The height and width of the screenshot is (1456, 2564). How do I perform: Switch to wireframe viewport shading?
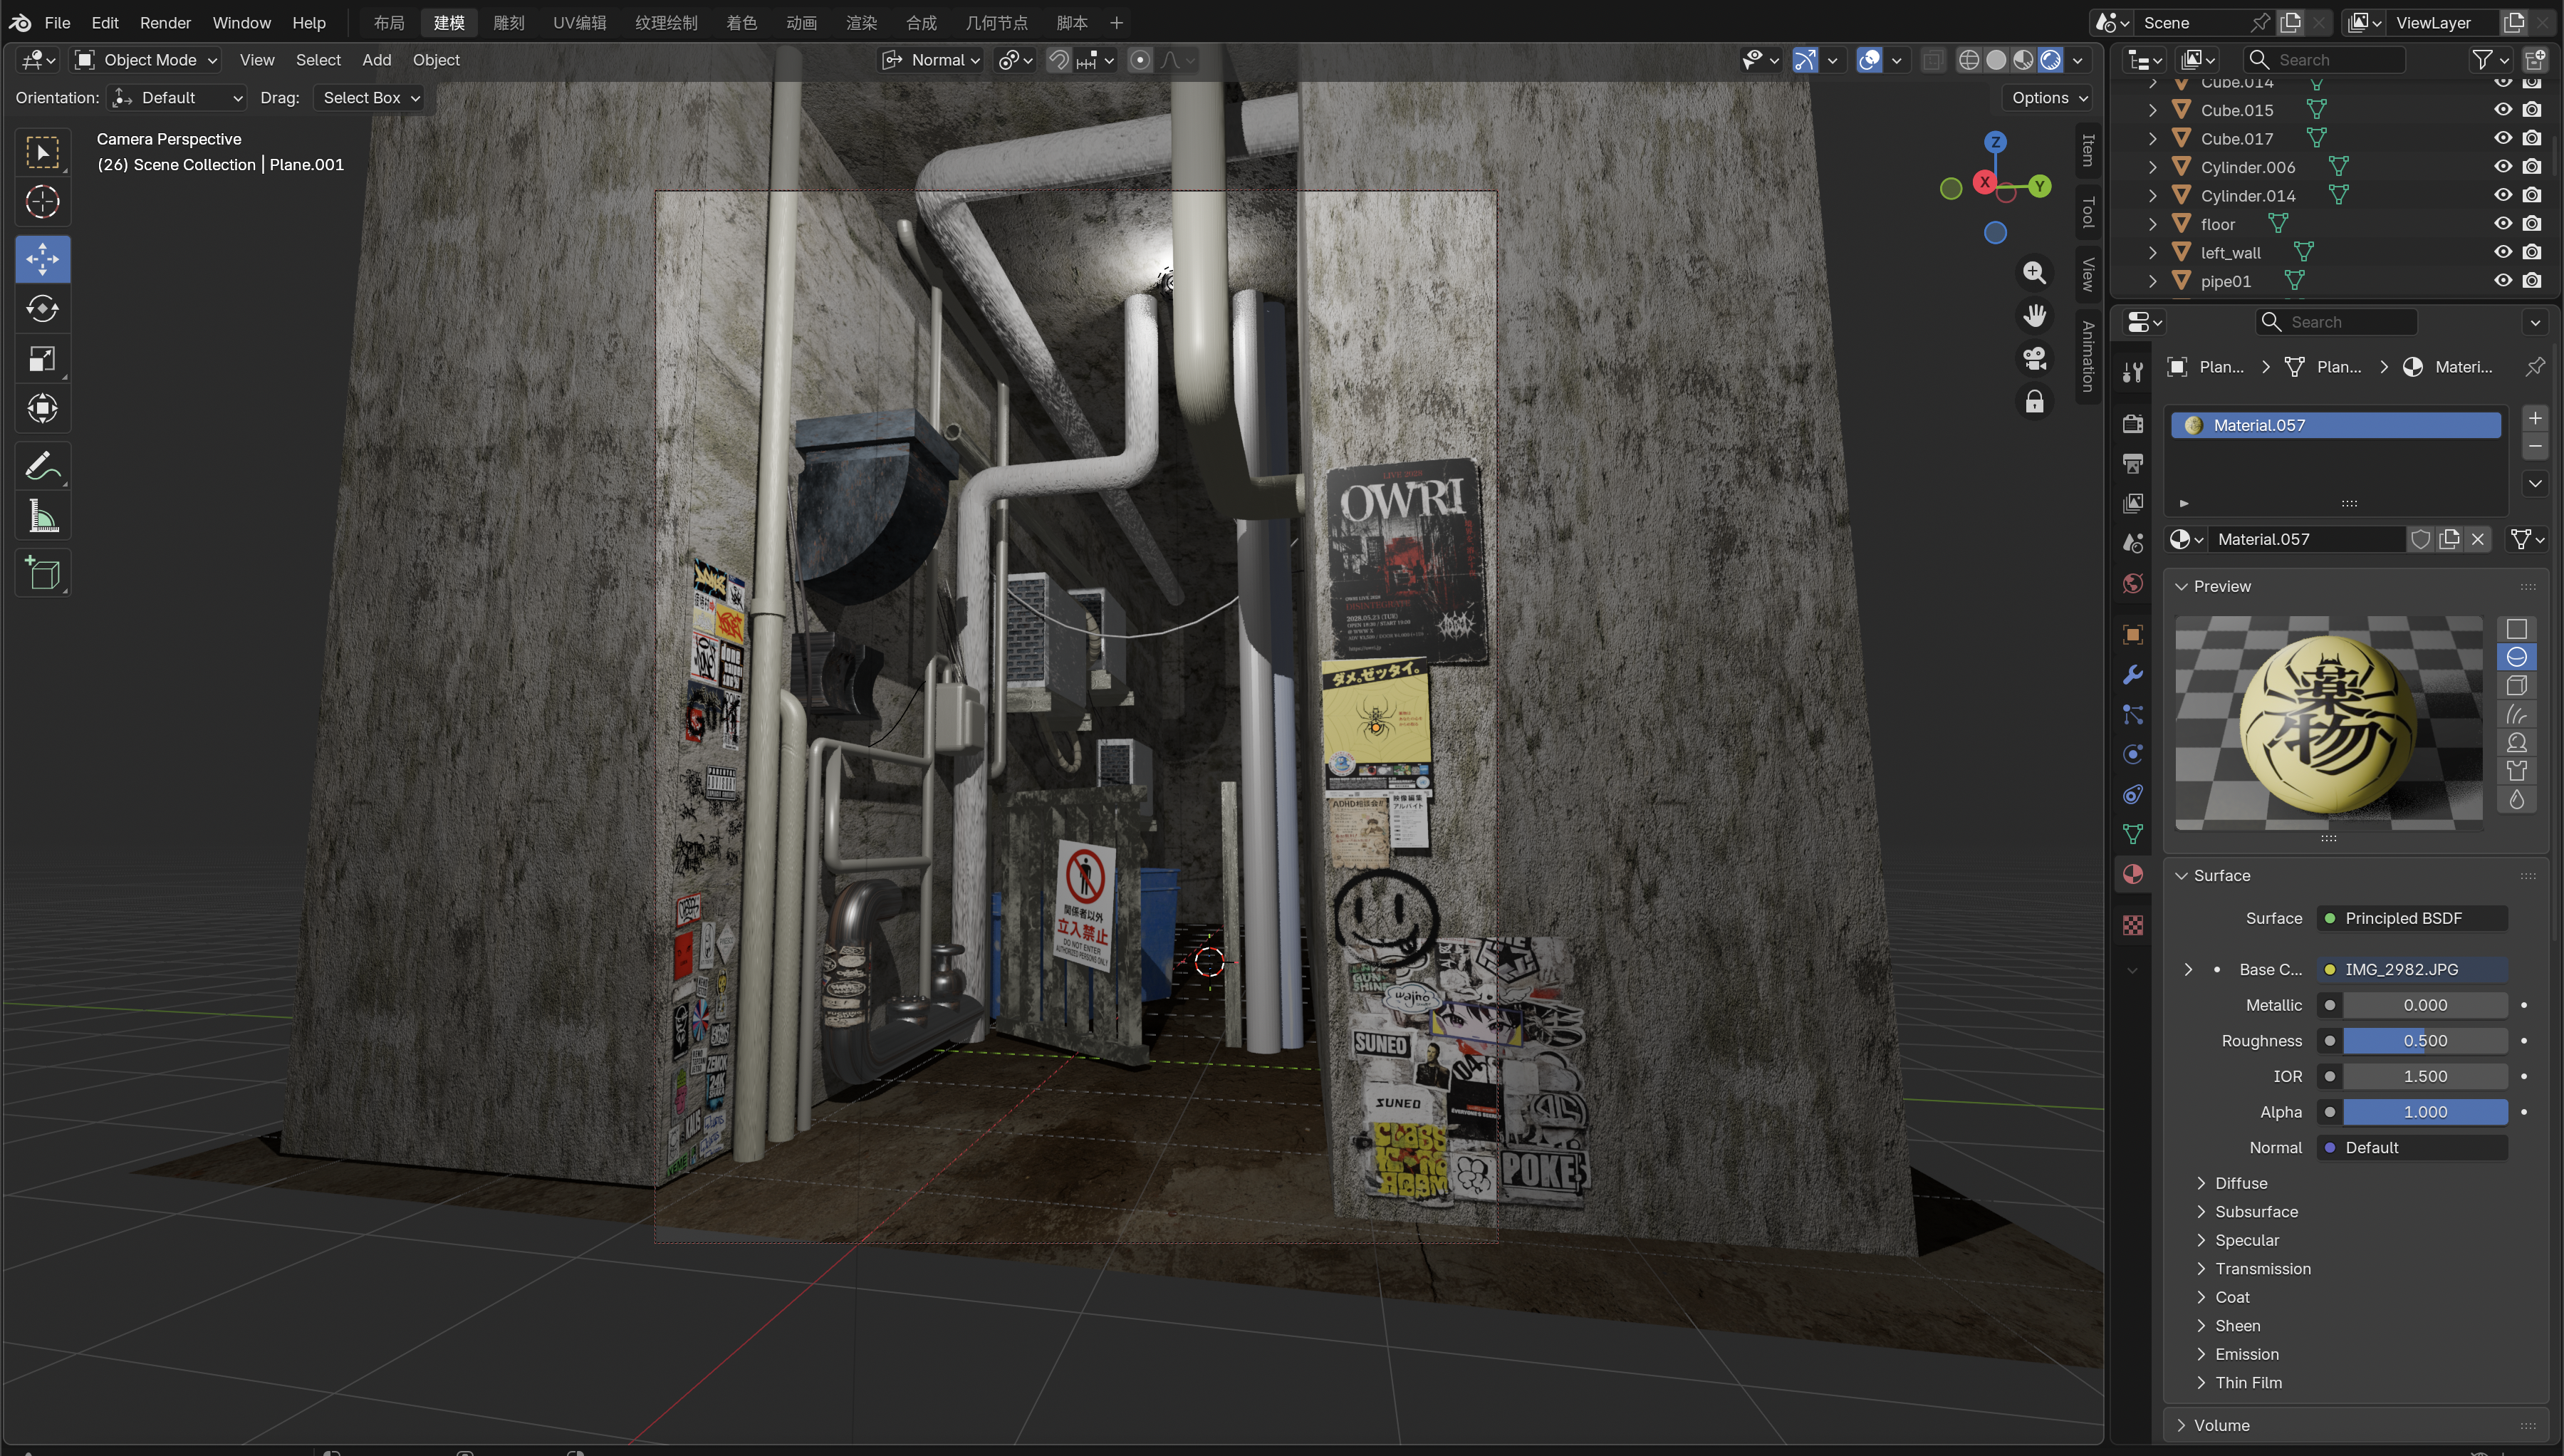pos(1969,60)
